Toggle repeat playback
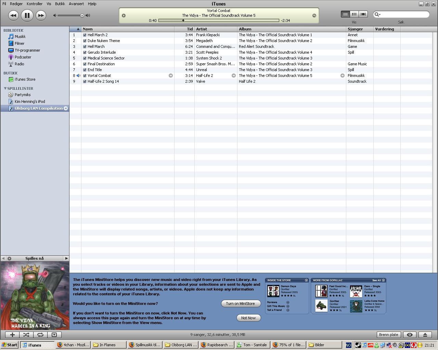Image resolution: width=438 pixels, height=350 pixels. pos(40,335)
